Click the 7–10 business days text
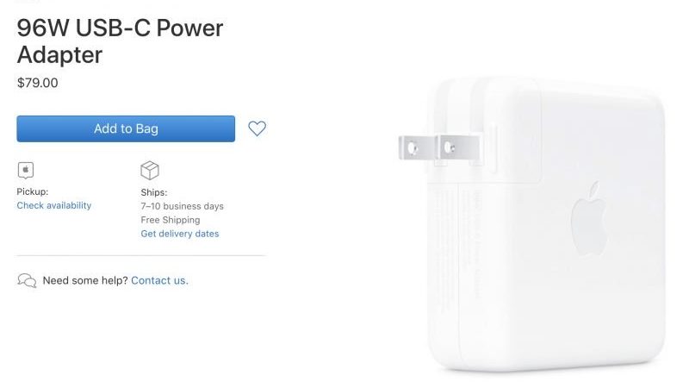The width and height of the screenshot is (689, 388). [182, 206]
